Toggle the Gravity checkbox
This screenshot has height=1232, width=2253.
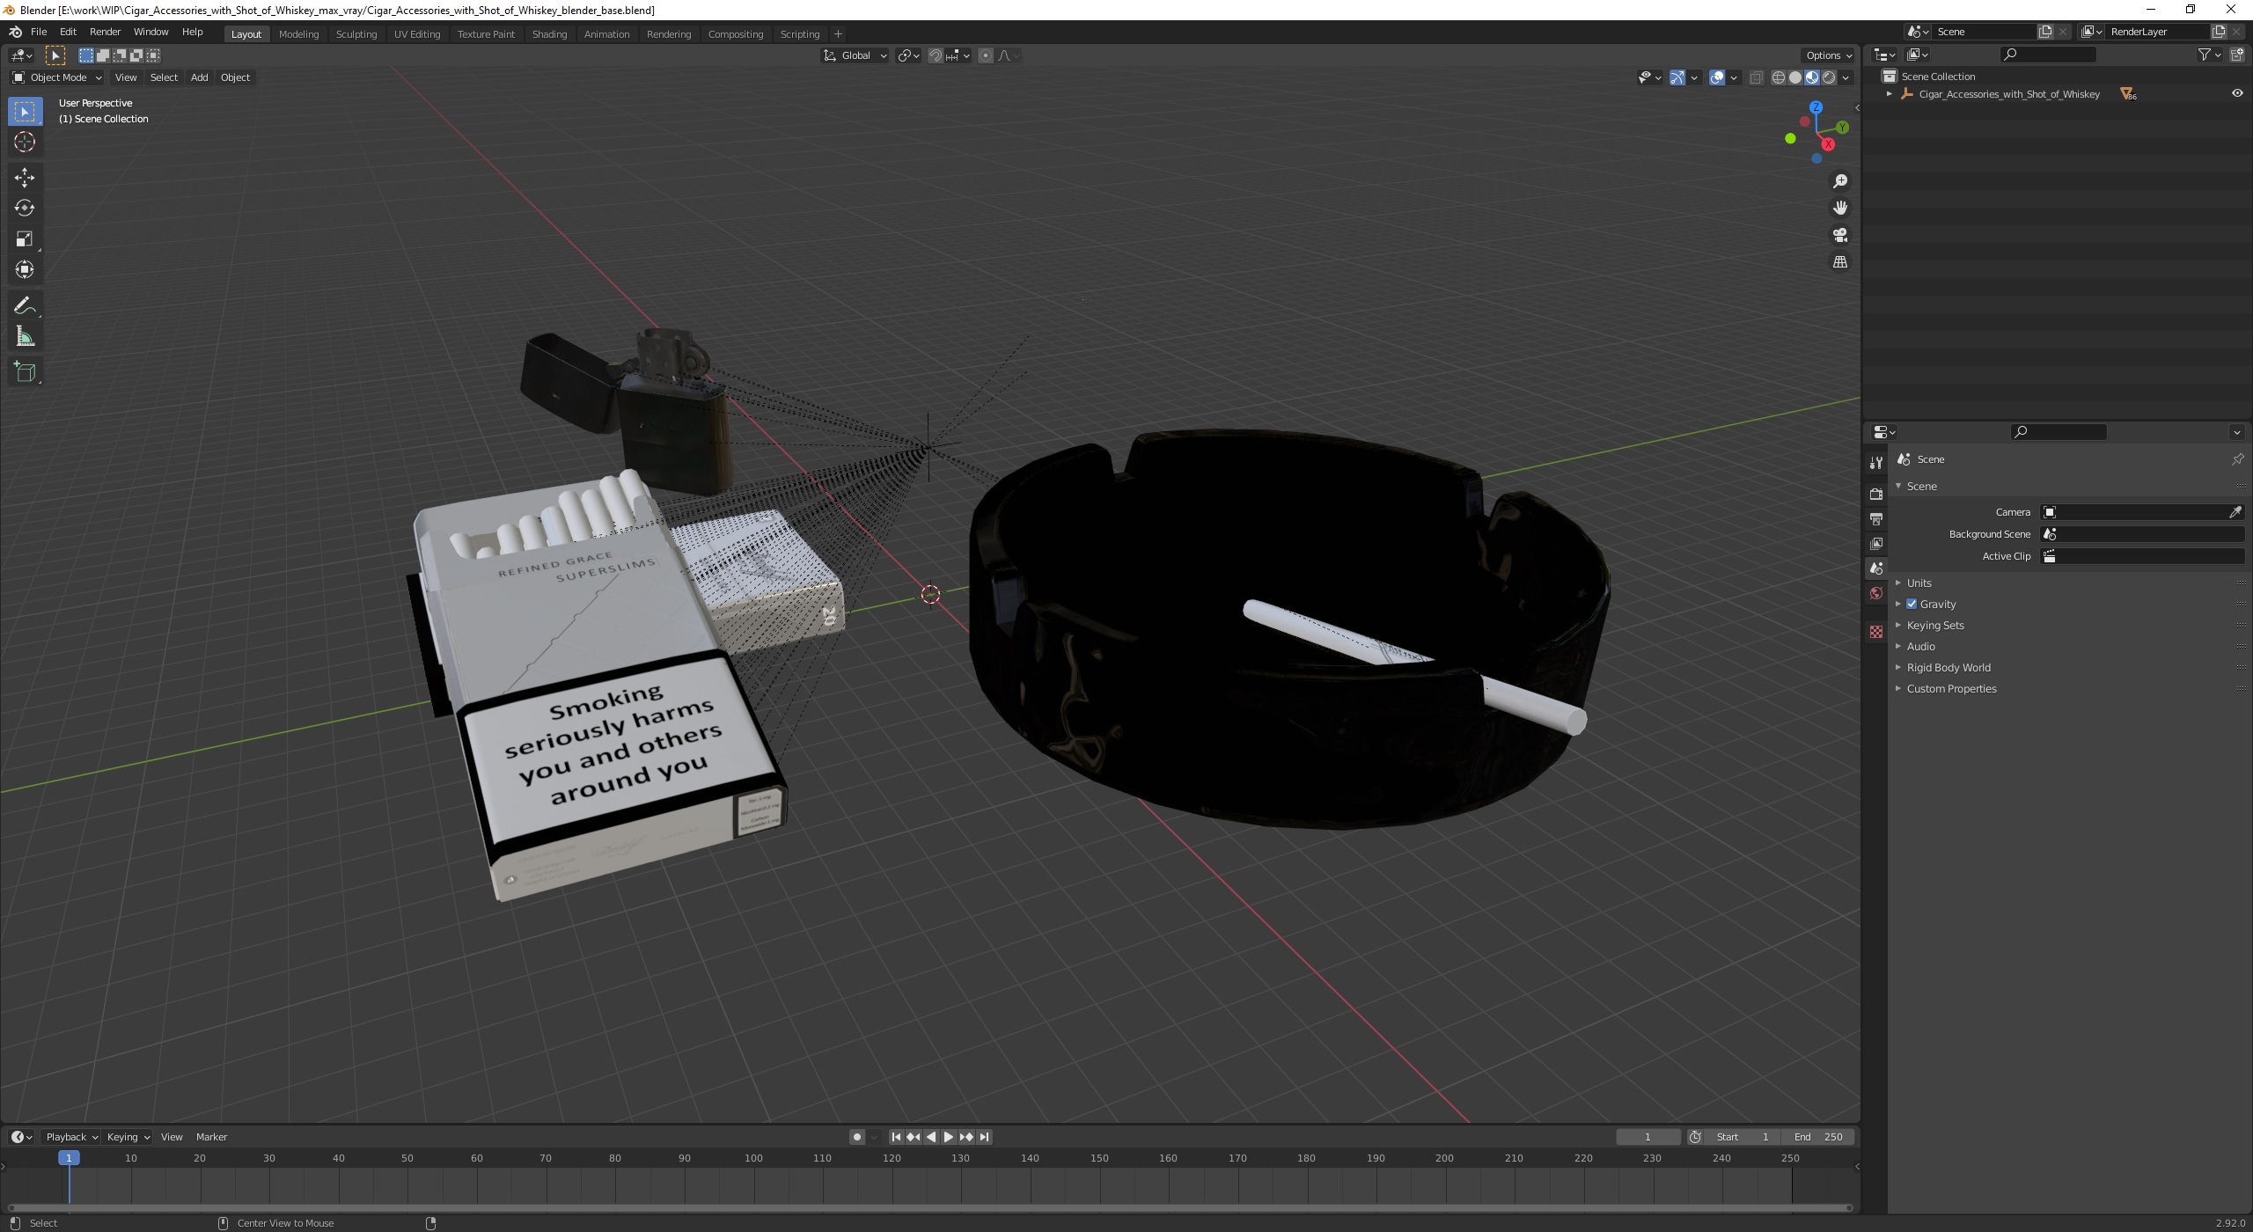pos(1912,605)
